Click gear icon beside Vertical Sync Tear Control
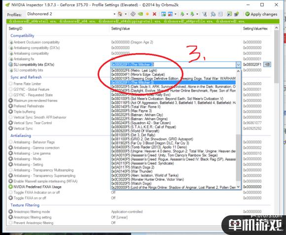The image size is (286, 235). [x=11, y=123]
